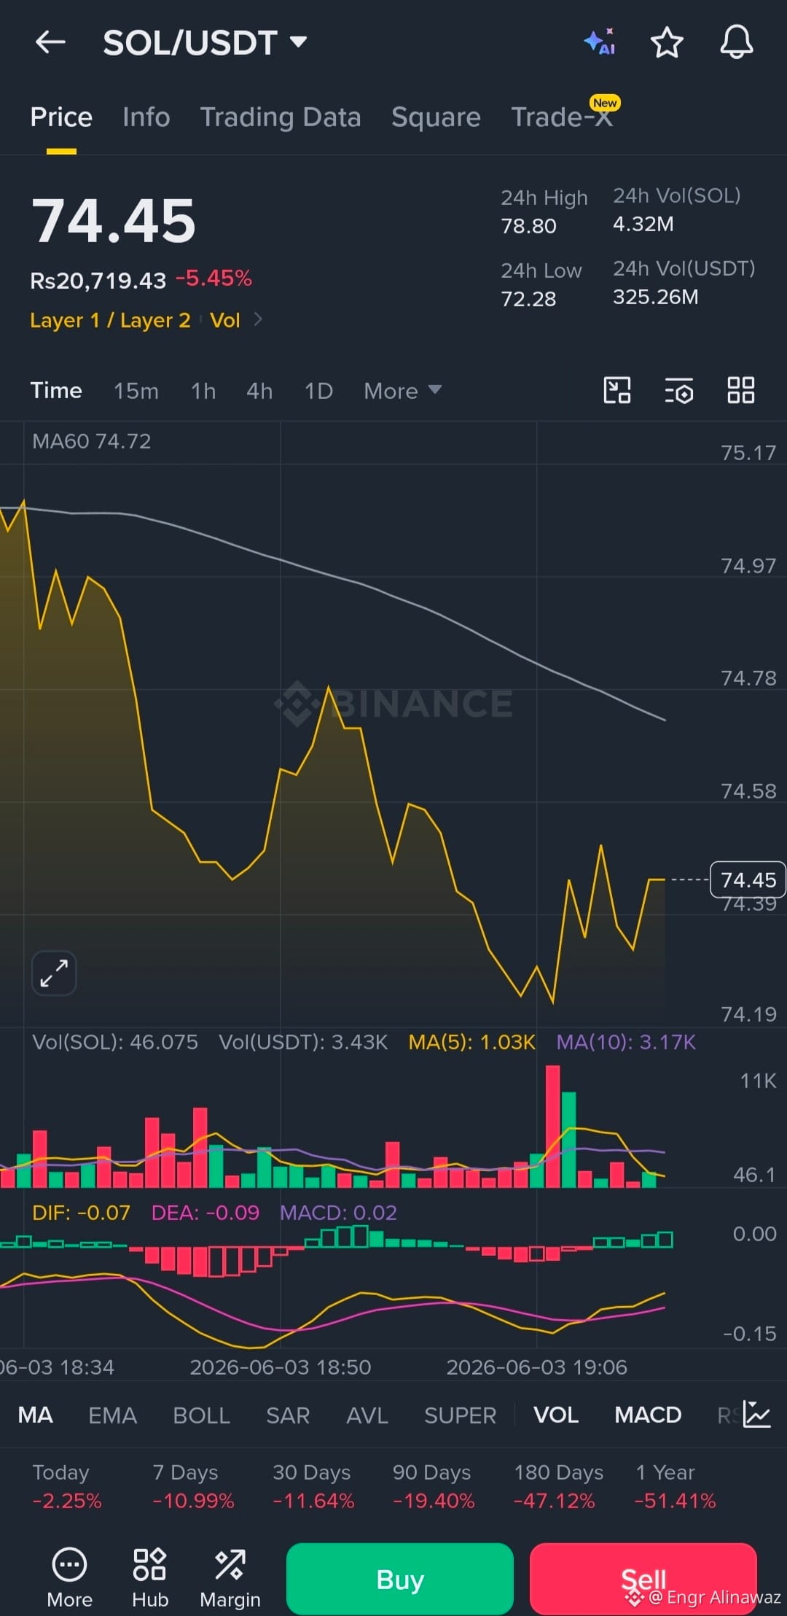Tap the MA(5): 1.03K volume label

471,1042
